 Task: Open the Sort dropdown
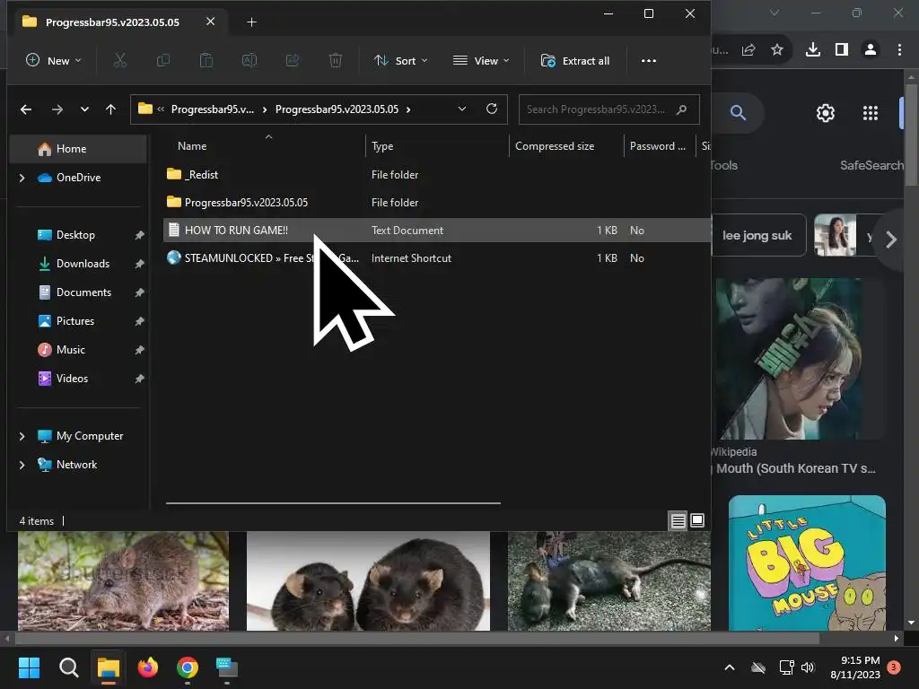pos(401,60)
